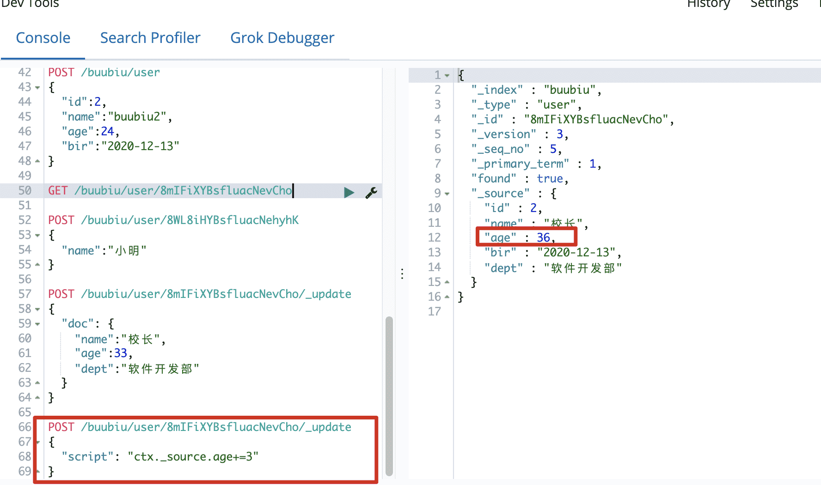Open the Grok Debugger tab
The image size is (821, 485).
coord(282,38)
